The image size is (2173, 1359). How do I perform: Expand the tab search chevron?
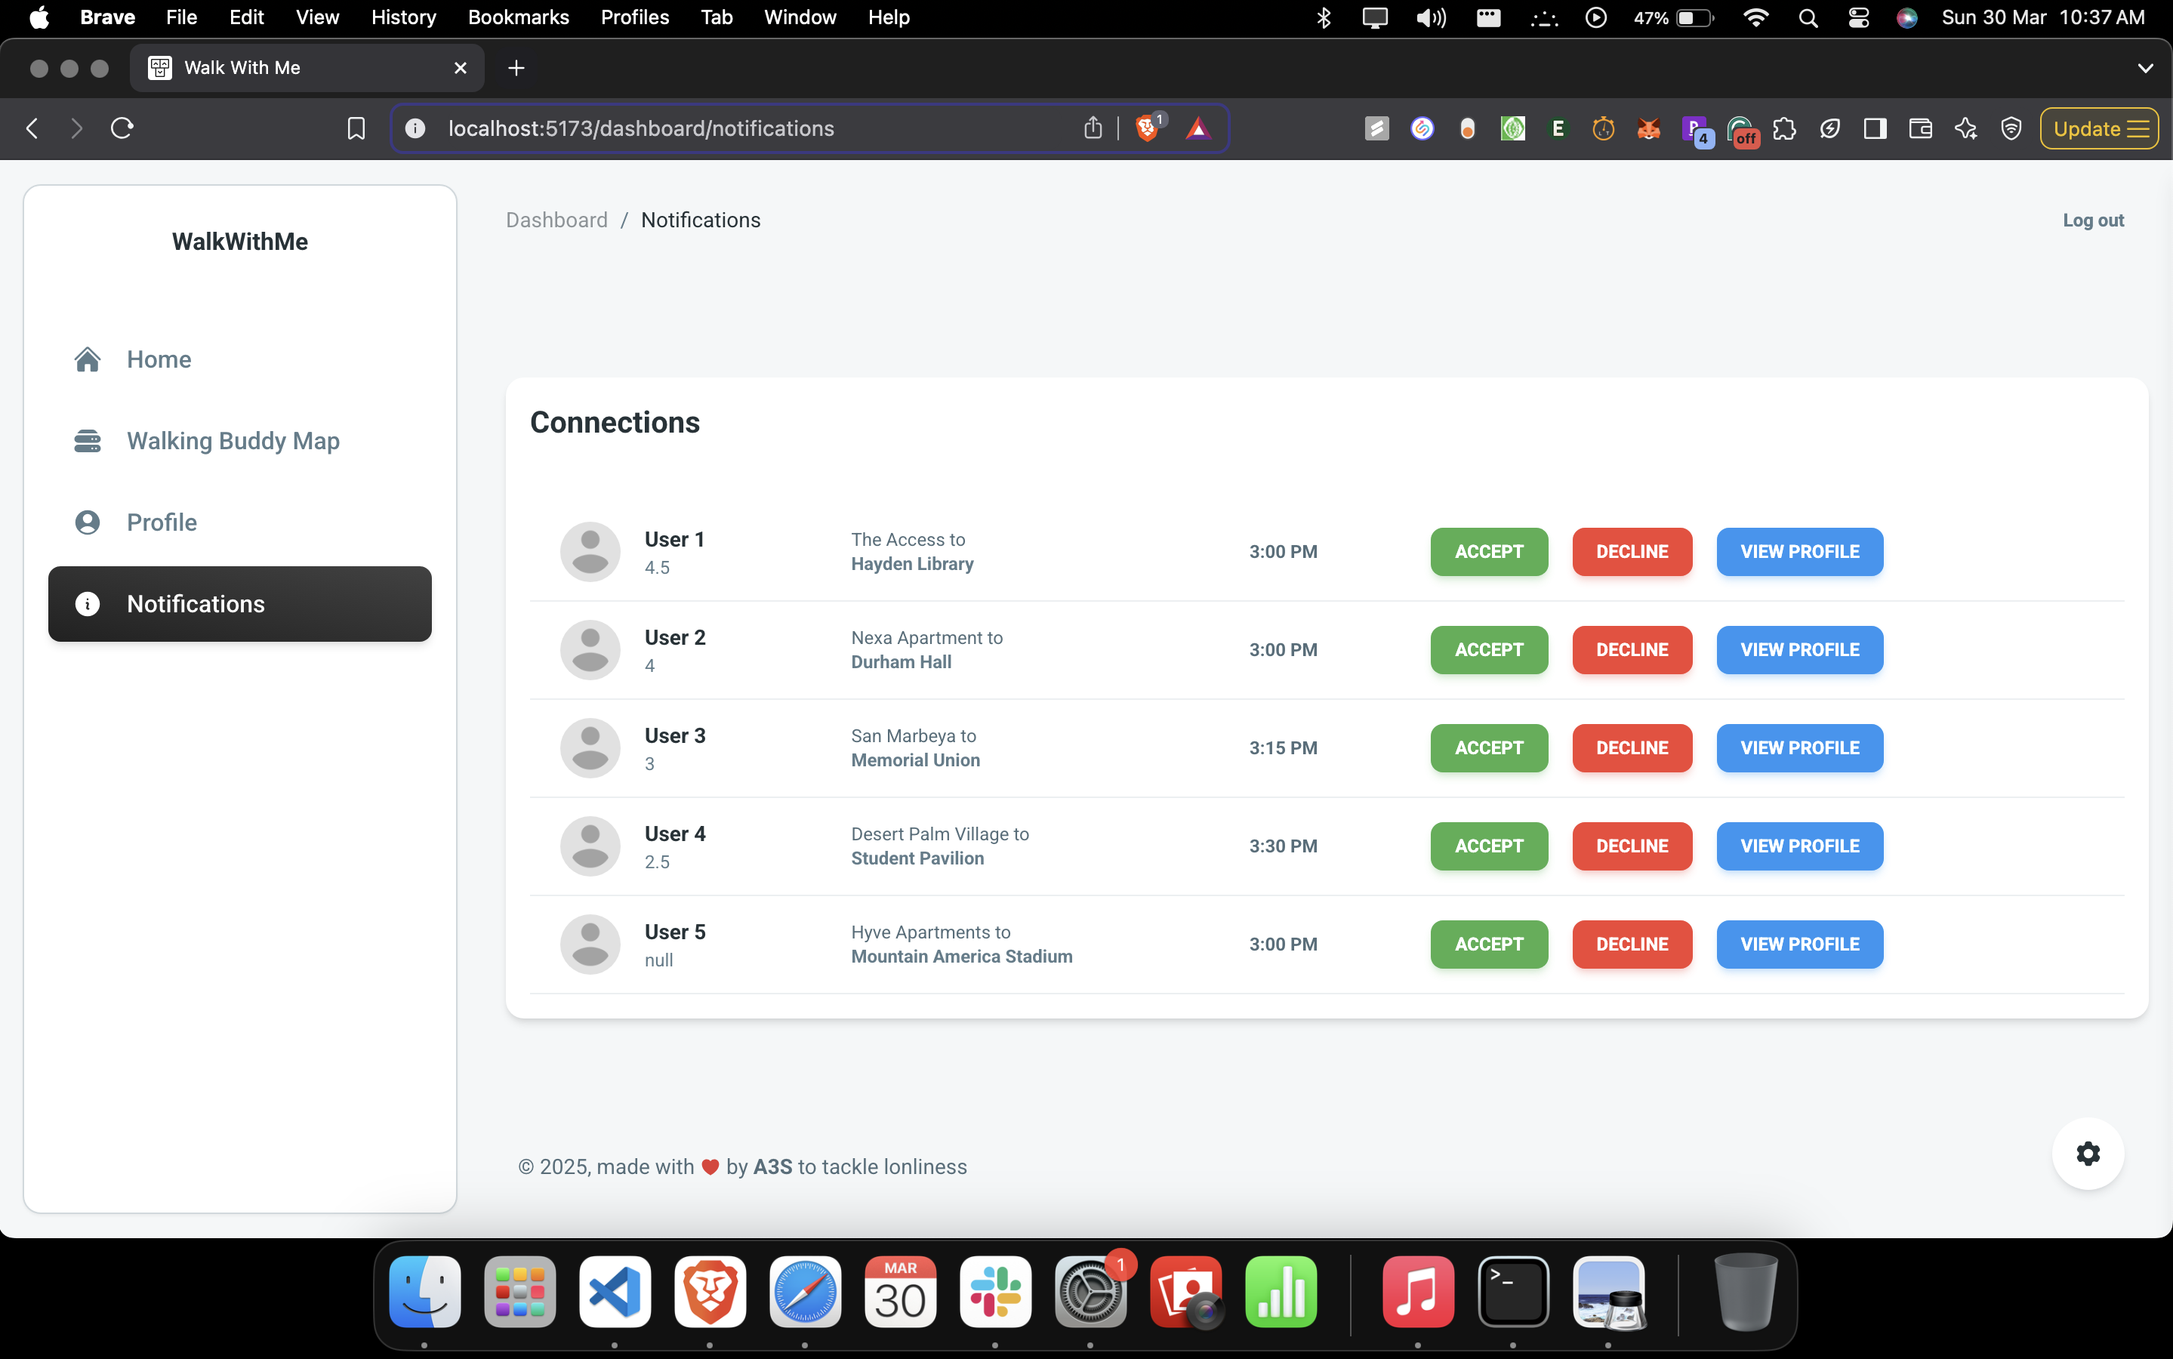coord(2145,68)
